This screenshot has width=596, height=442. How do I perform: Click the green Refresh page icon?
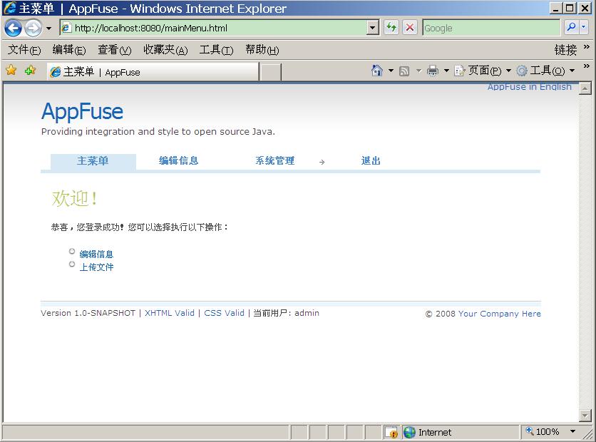pos(391,28)
